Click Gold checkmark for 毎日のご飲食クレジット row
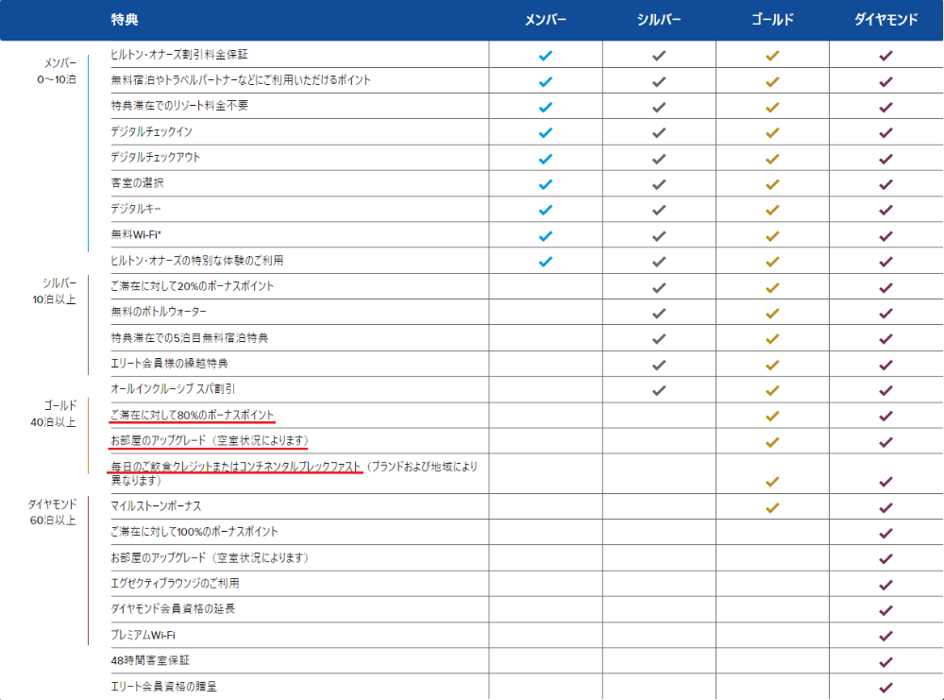The width and height of the screenshot is (944, 700). [x=772, y=482]
